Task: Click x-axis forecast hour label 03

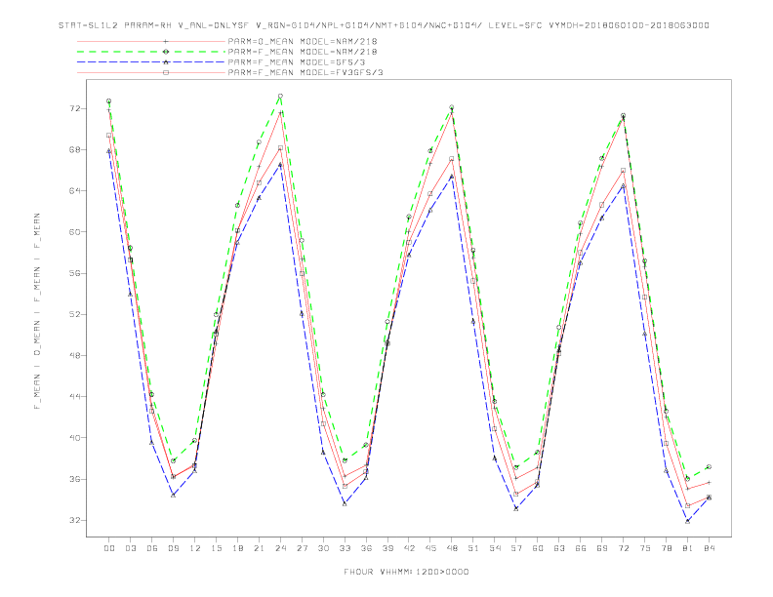Action: click(130, 548)
